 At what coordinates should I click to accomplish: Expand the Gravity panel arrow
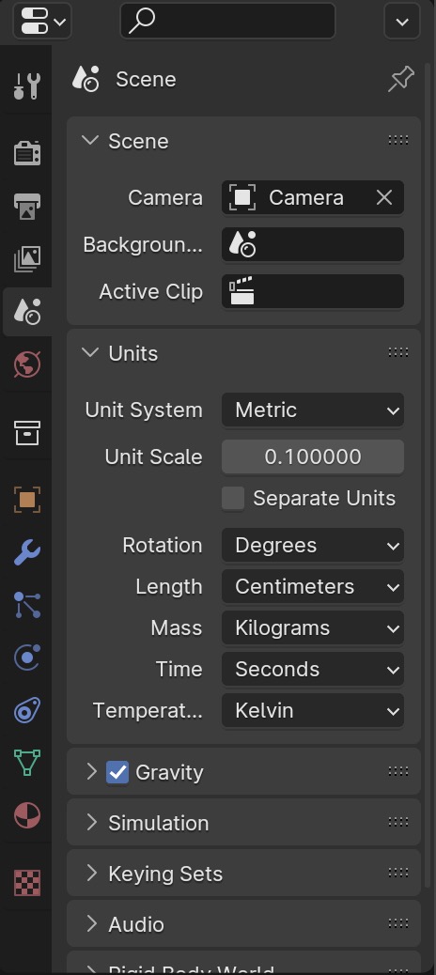(91, 772)
